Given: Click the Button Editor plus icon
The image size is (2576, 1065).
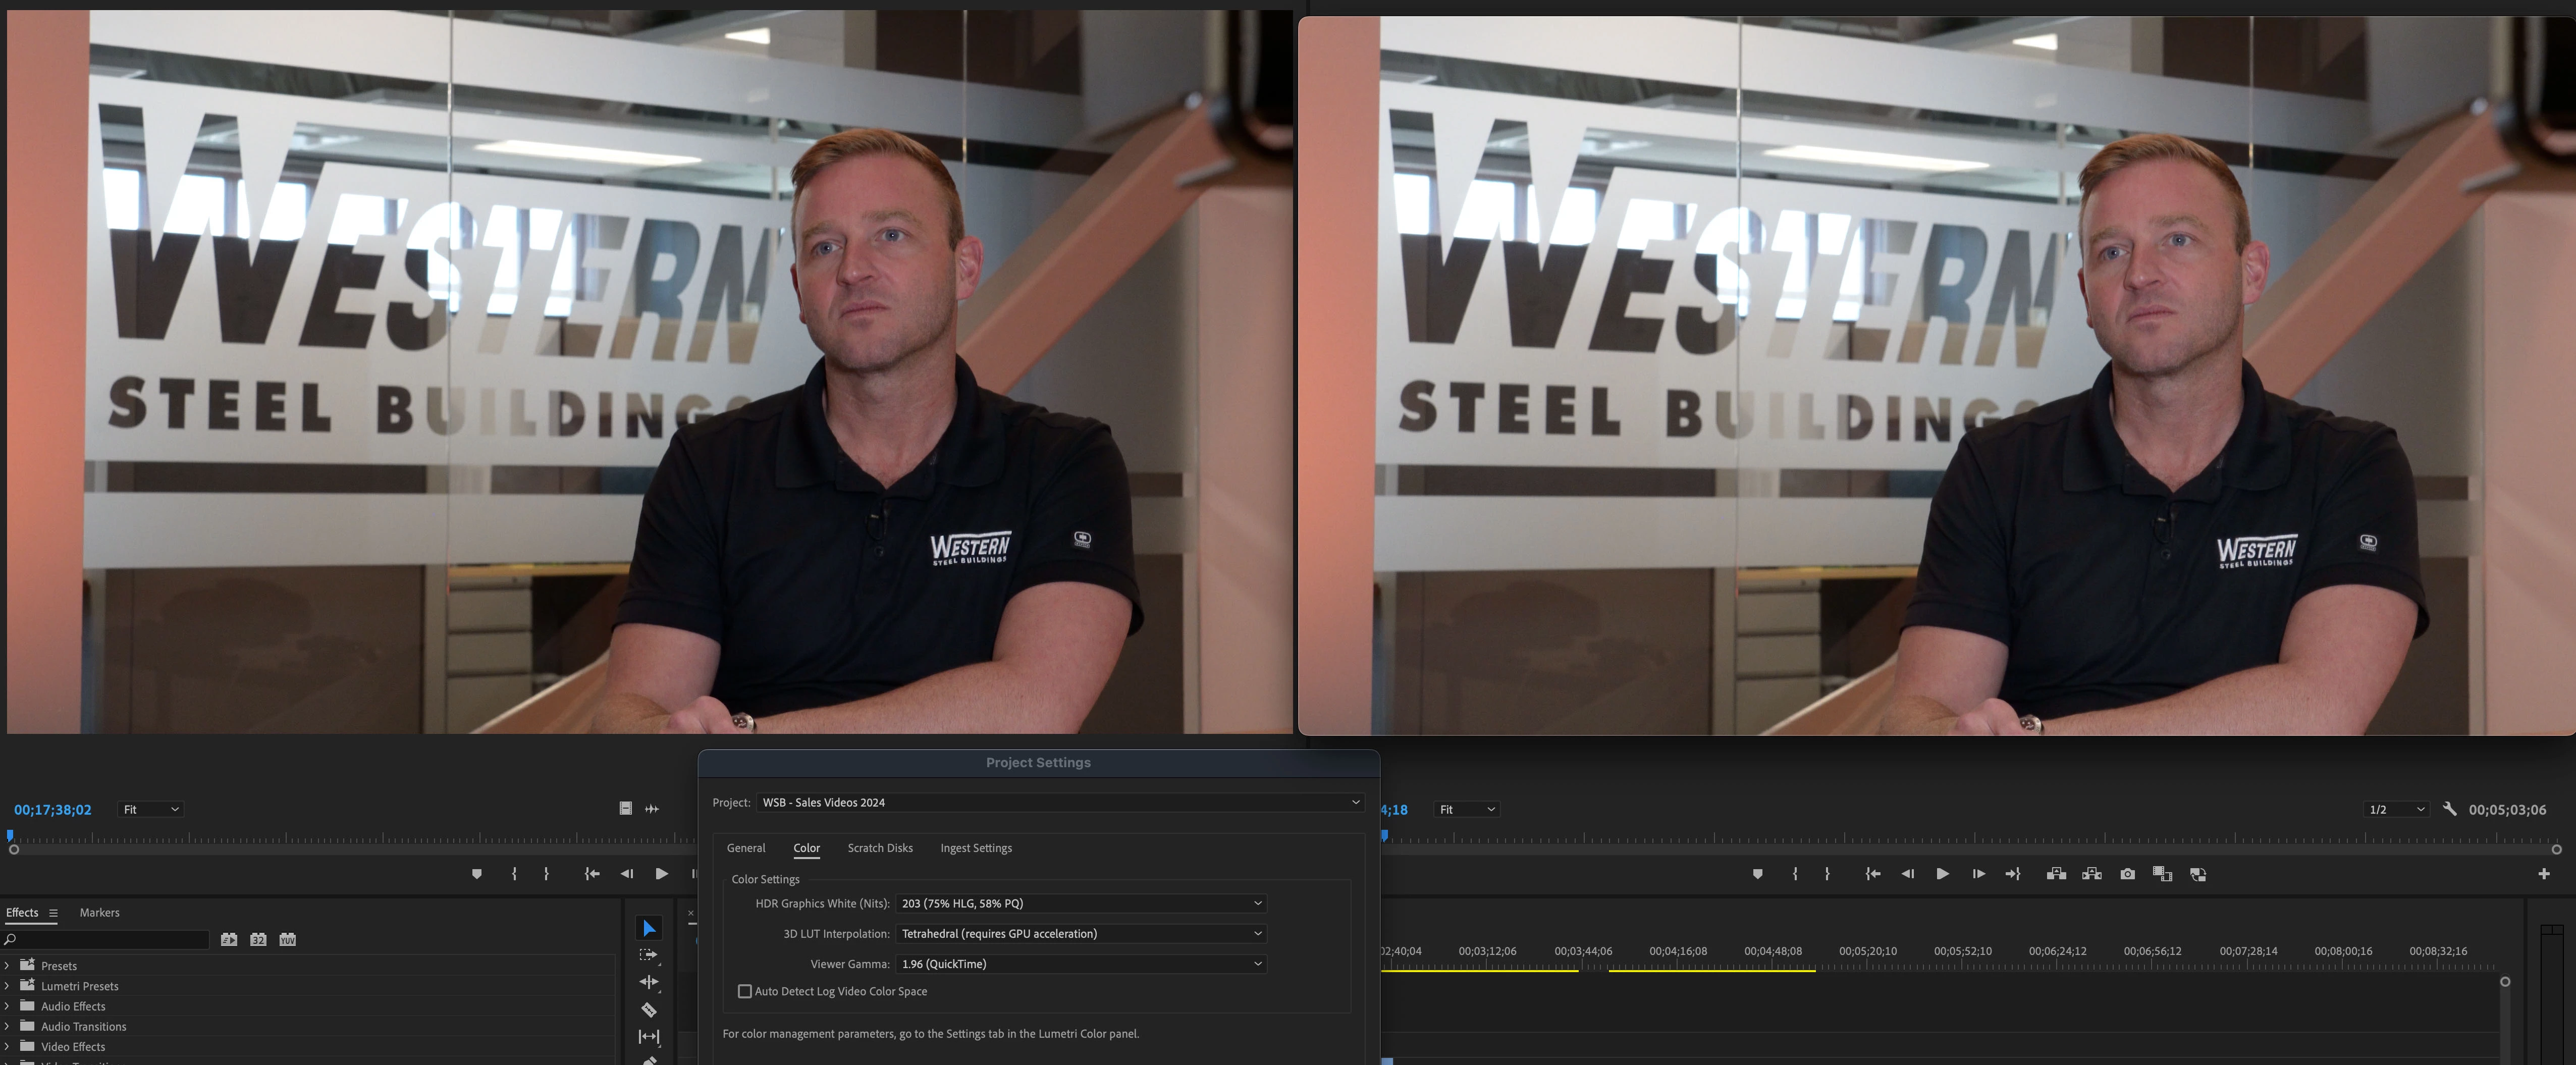Looking at the screenshot, I should pos(2543,874).
